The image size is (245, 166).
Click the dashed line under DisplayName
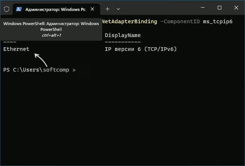click(x=123, y=42)
